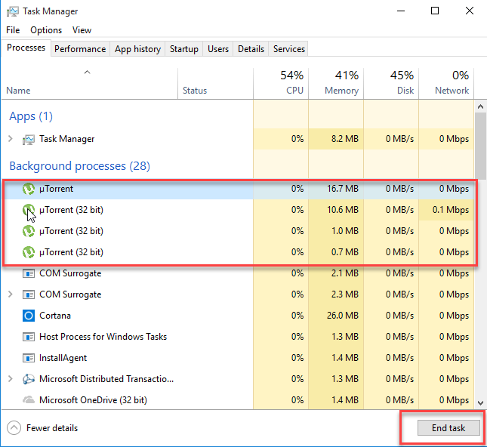Select the Apps (1) group heading

(x=31, y=116)
